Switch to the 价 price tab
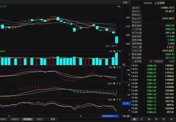This screenshot has width=176, height=122. 142,119
